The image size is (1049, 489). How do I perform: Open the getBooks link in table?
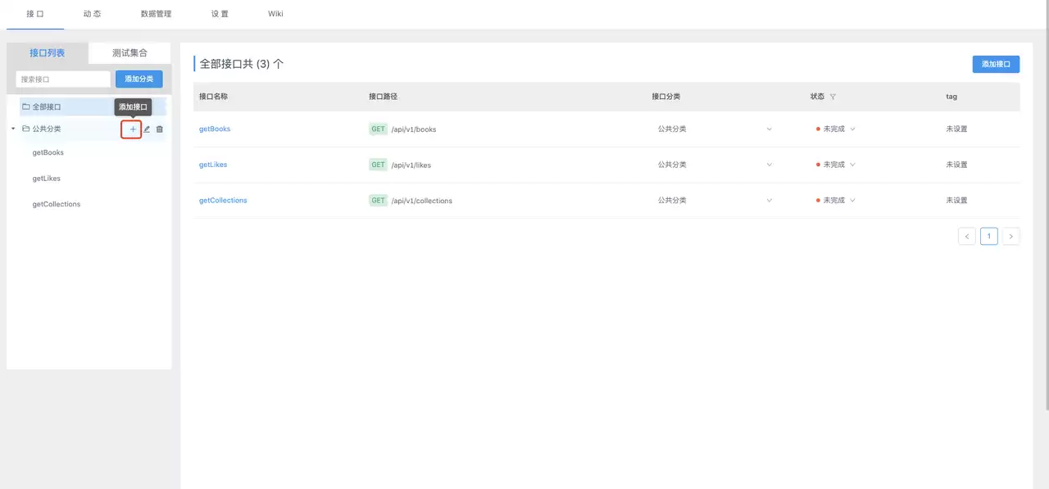(215, 129)
